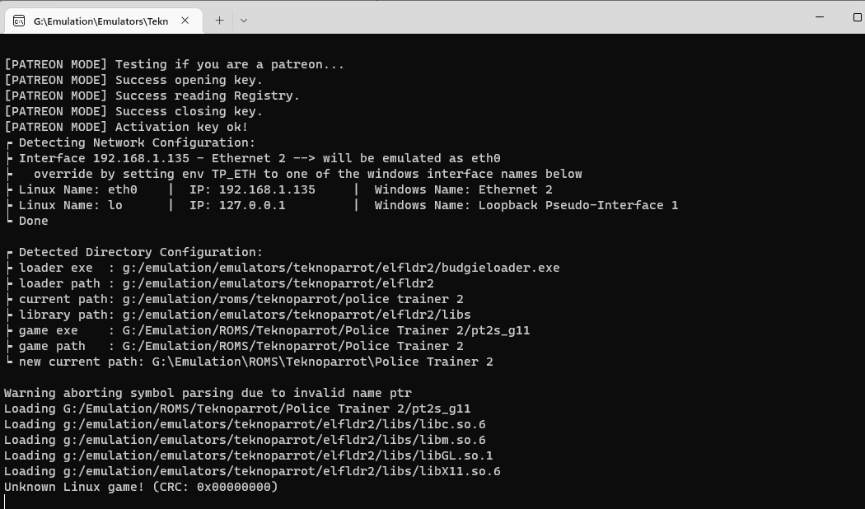This screenshot has width=865, height=509.
Task: Maximize the terminal window
Action: pos(820,16)
